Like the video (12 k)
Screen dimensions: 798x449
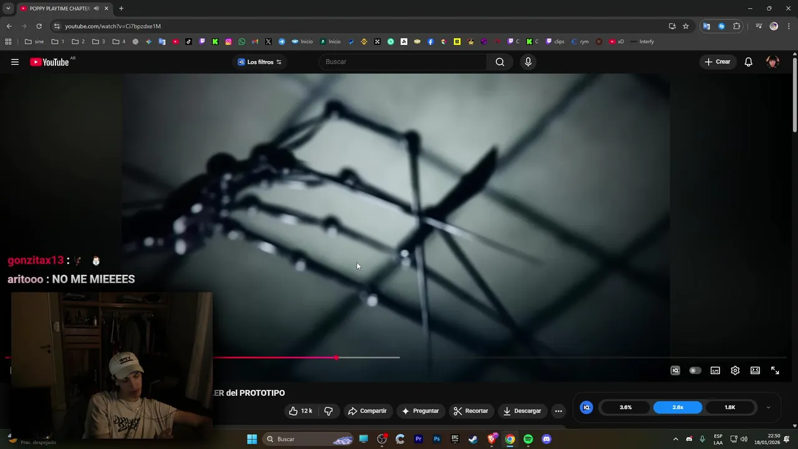coord(300,411)
